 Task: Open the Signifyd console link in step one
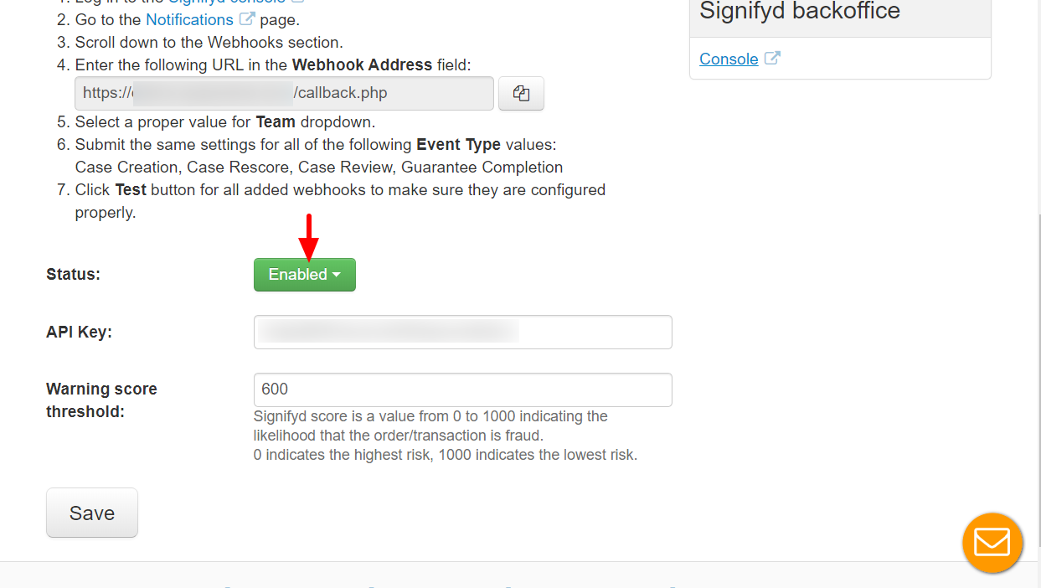tap(227, 3)
